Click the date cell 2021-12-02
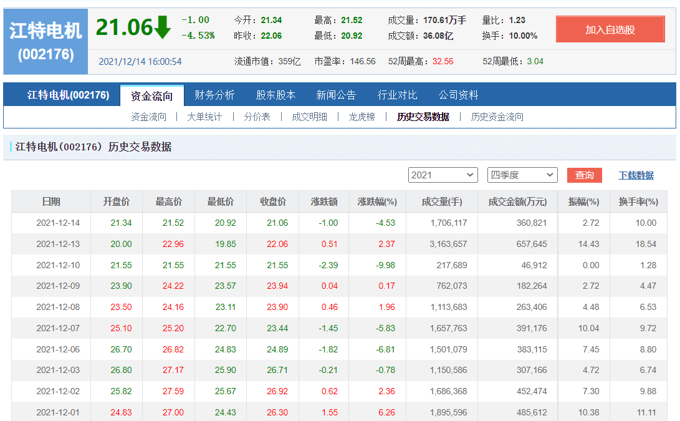Screen dimensions: 680x421 58,392
